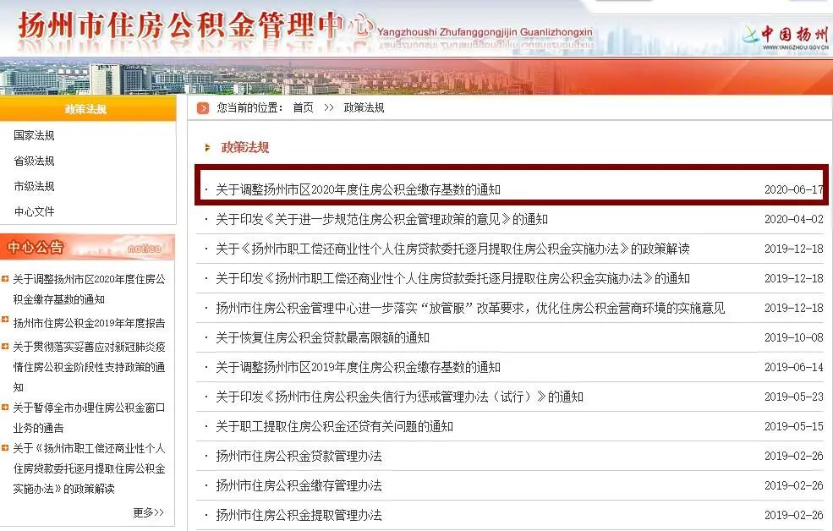Select 省级法规 in the sidebar menu
Screen dimensions: 833x531
pos(34,161)
